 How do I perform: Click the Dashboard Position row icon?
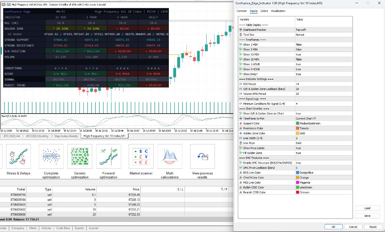[241, 30]
